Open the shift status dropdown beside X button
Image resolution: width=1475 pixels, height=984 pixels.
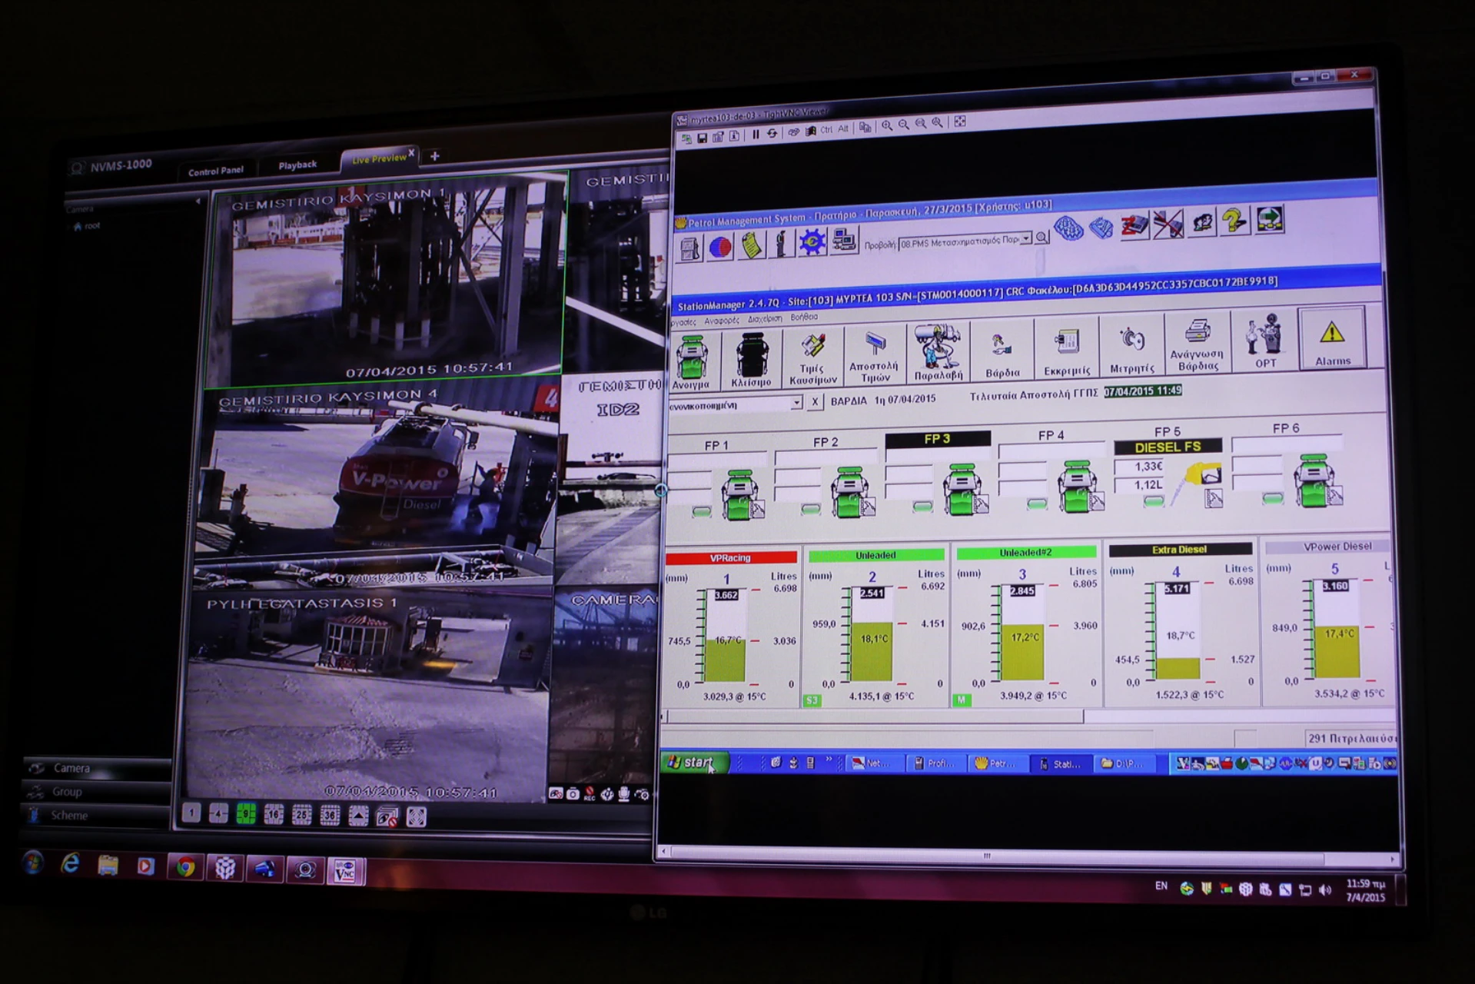click(796, 403)
